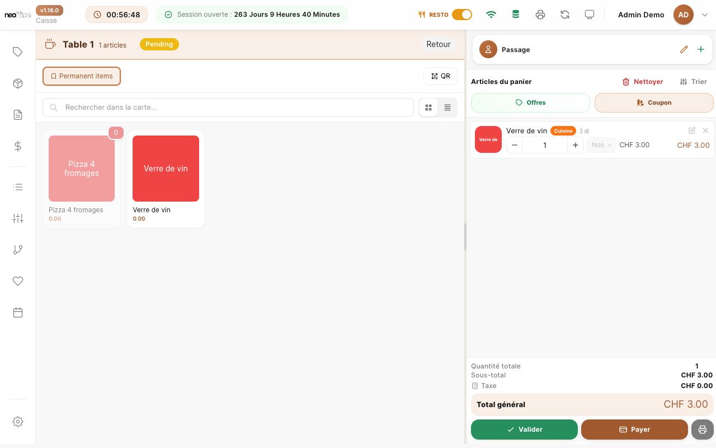This screenshot has height=448, width=716.
Task: Switch to list view
Action: tap(447, 108)
